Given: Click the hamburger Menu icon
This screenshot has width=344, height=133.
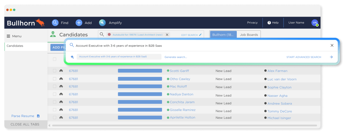Looking at the screenshot, I should pyautogui.click(x=8, y=36).
